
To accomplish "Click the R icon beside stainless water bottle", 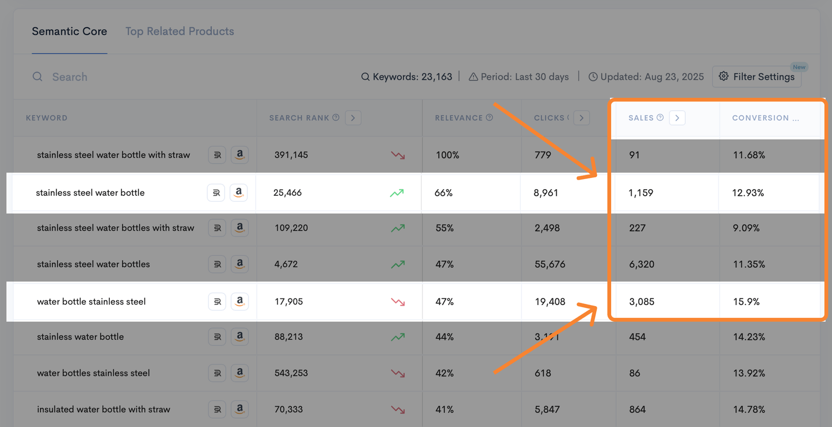I will pos(217,337).
